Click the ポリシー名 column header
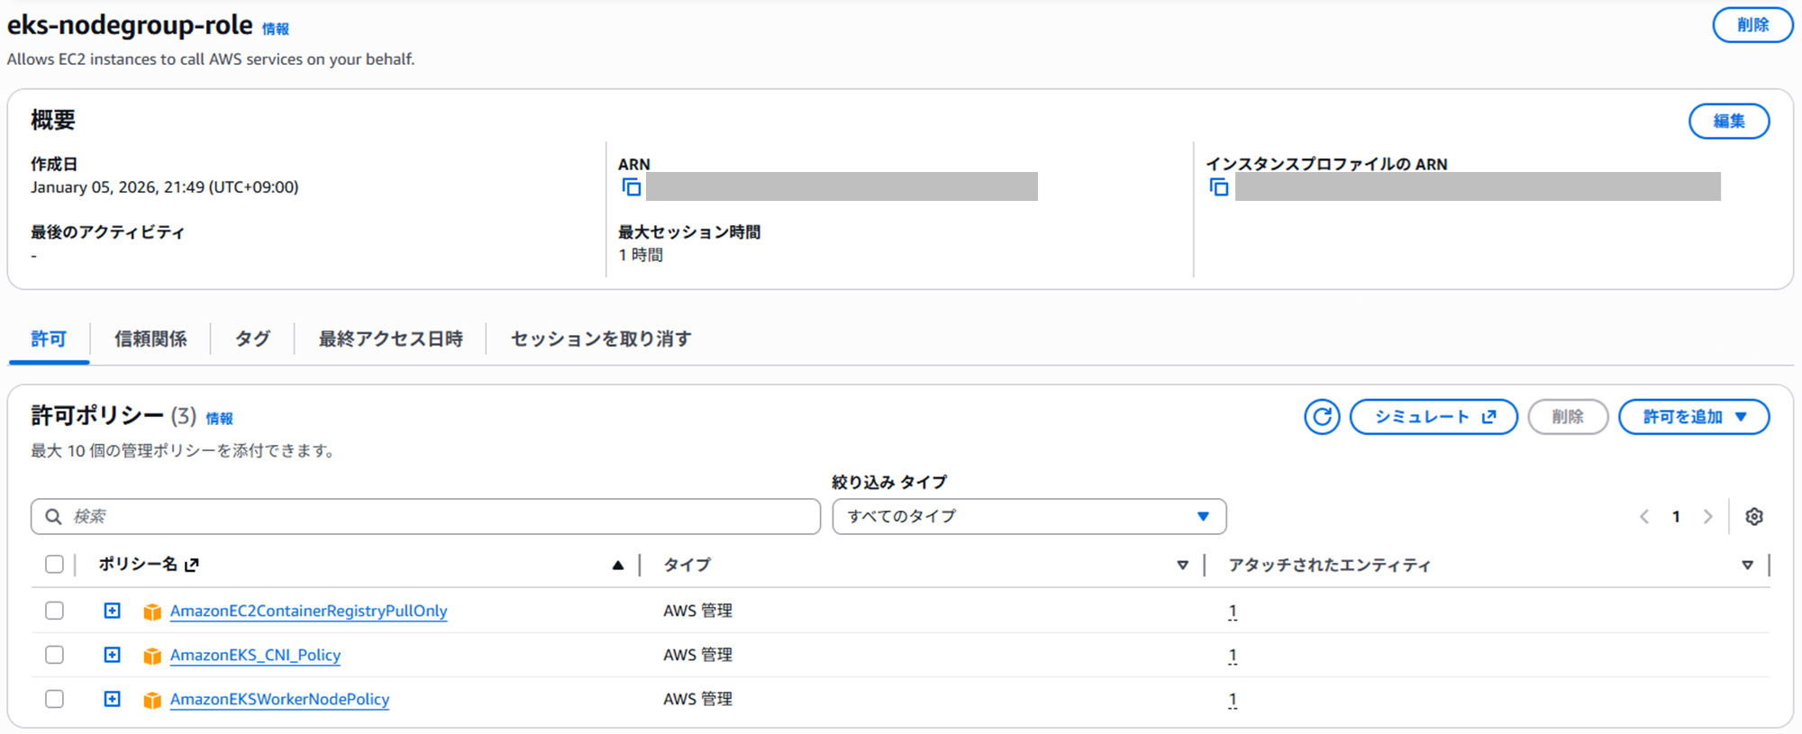This screenshot has width=1802, height=734. point(138,564)
